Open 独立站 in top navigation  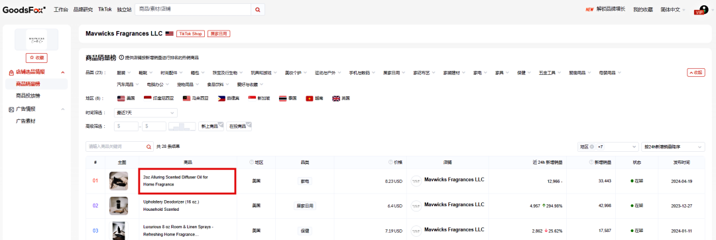click(124, 9)
